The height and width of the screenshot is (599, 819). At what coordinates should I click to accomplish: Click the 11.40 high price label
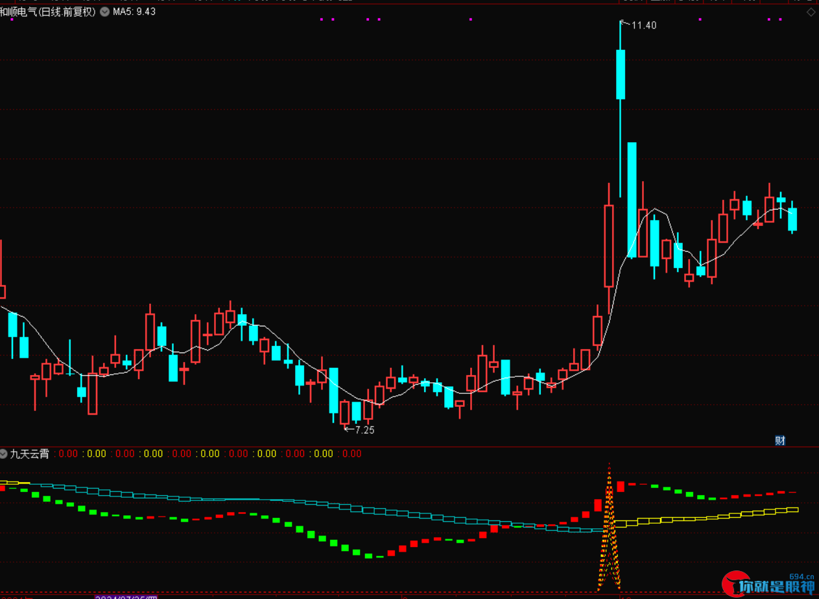click(x=643, y=25)
